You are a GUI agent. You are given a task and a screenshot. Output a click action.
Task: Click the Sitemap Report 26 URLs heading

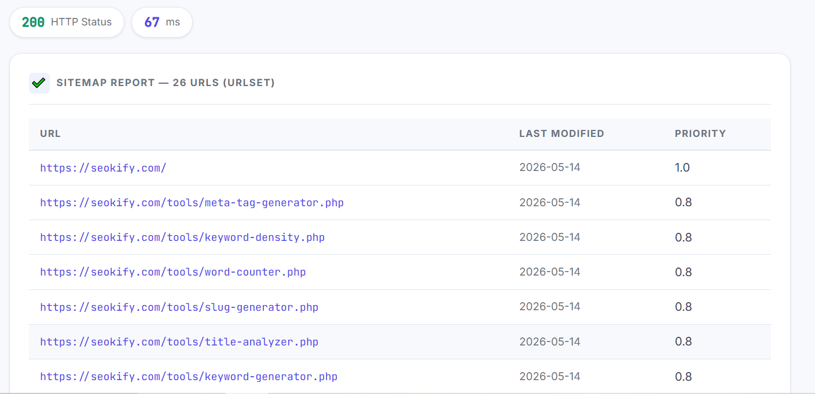pyautogui.click(x=166, y=83)
